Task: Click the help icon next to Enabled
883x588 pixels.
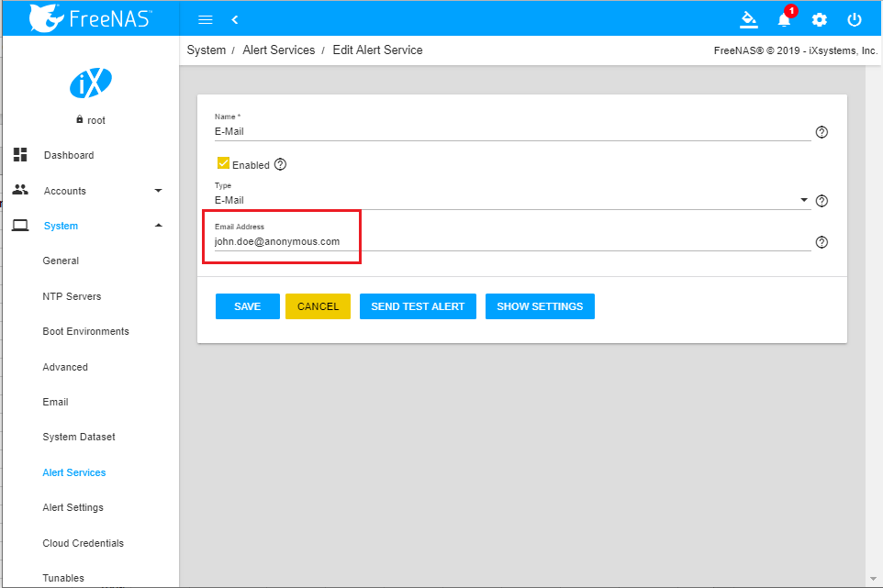Action: coord(281,165)
